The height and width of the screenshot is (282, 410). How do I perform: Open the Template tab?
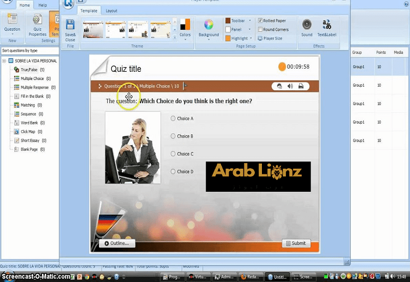(89, 11)
